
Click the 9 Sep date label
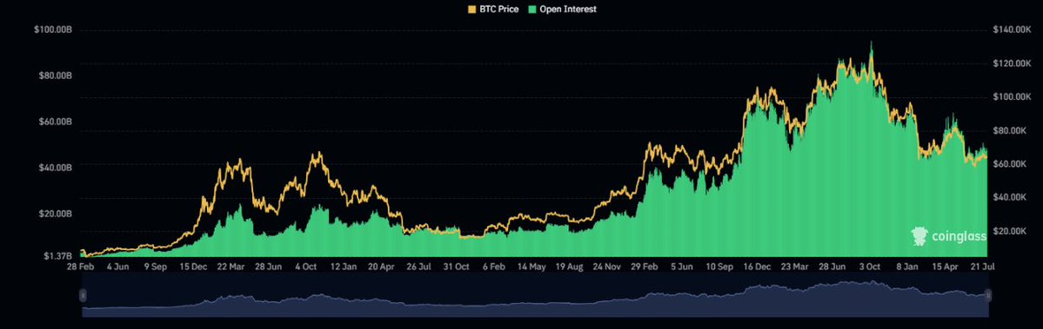click(x=157, y=266)
